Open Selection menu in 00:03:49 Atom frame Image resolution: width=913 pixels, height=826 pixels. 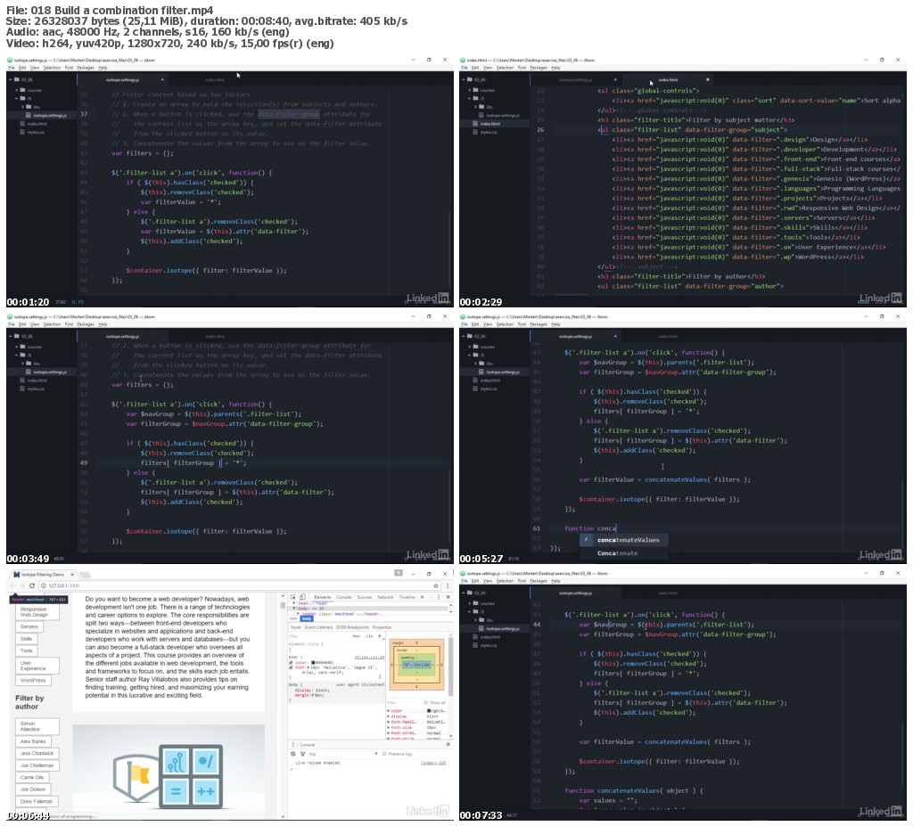[x=52, y=324]
